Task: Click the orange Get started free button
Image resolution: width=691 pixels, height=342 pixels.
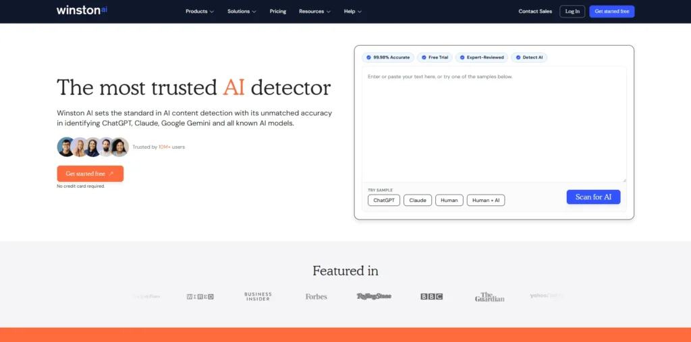Action: tap(90, 174)
